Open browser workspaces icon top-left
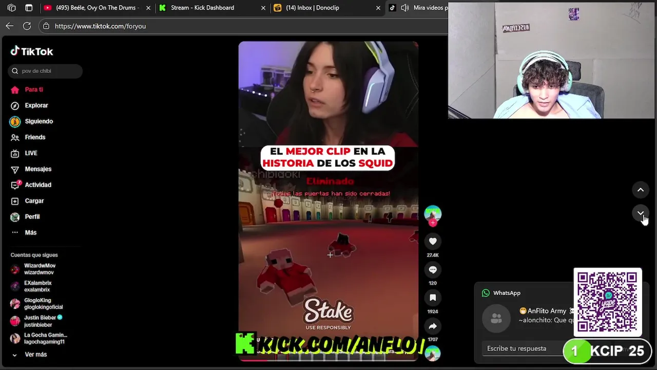Viewport: 657px width, 370px height. pyautogui.click(x=12, y=8)
